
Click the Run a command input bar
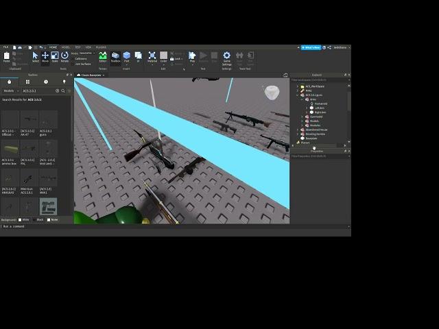tap(174, 226)
